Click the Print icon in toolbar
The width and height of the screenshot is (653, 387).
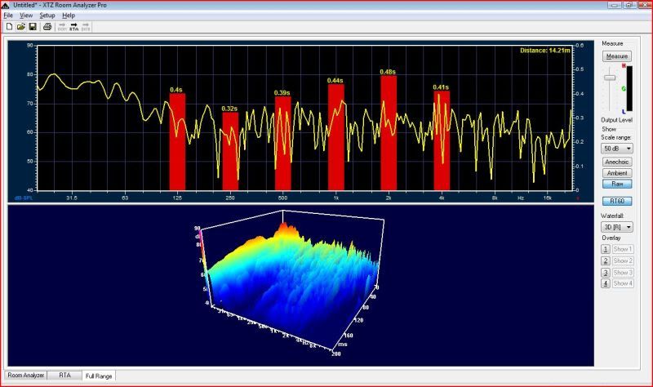point(47,27)
